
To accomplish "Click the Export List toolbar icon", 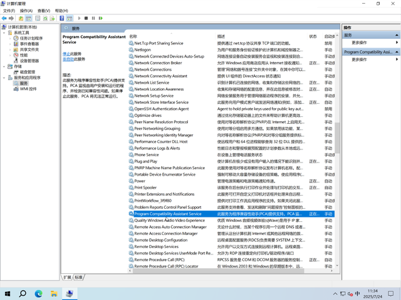I will click(52, 18).
